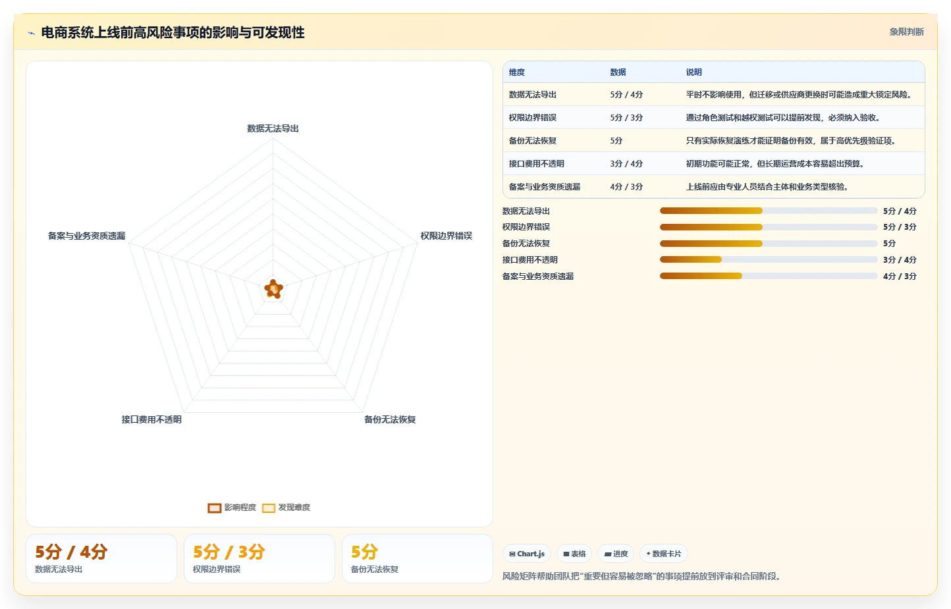The height and width of the screenshot is (609, 951).
Task: Open the 5分 备份无法恢复 summary card
Action: click(418, 558)
